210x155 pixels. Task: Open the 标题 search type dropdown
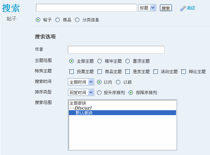[147, 8]
